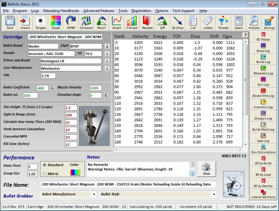Viewport: 279px width, 211px height.
Task: Open the Bullet Mold Log
Action: coord(263,127)
